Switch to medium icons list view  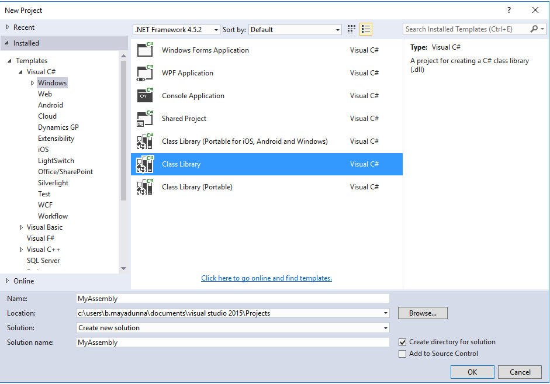point(366,29)
